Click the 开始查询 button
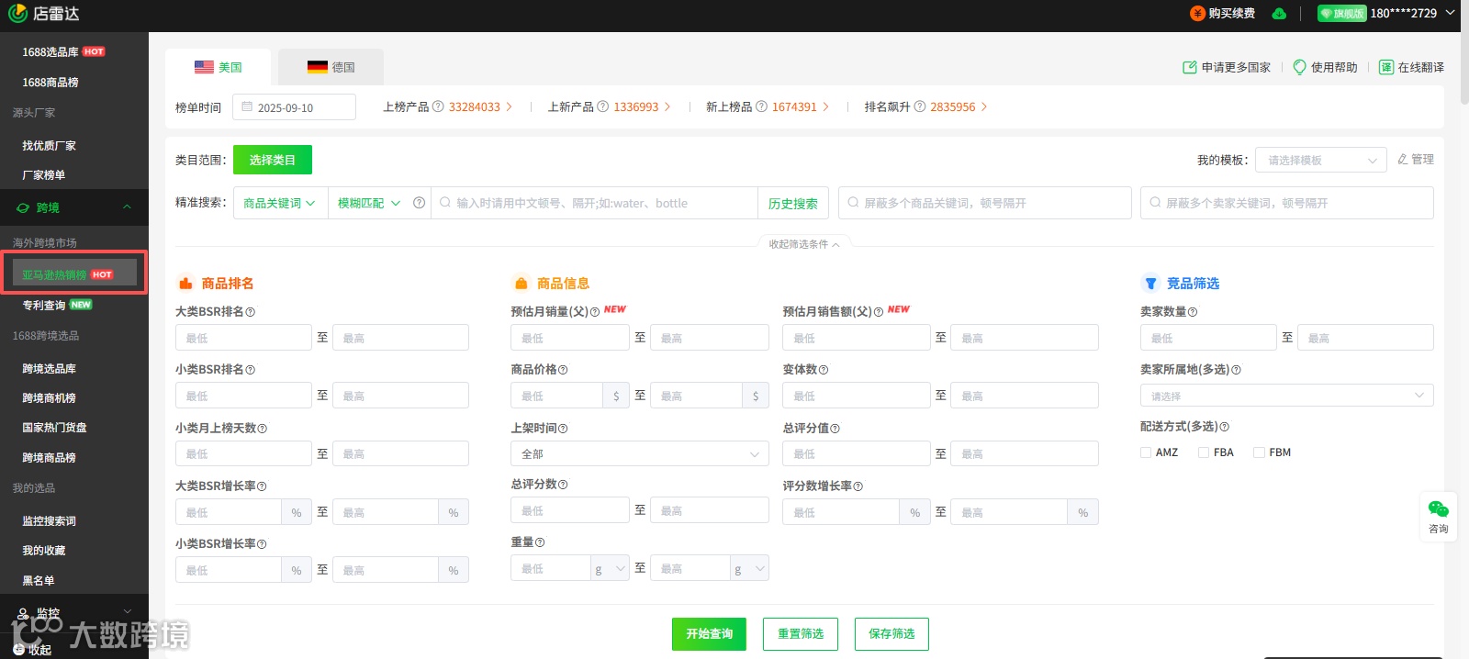The image size is (1469, 659). (709, 633)
